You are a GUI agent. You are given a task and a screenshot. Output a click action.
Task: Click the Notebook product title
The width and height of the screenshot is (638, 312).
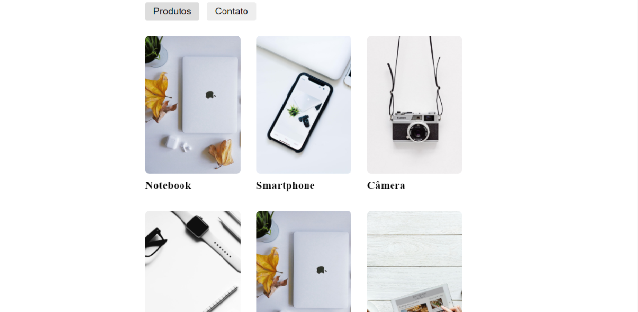168,186
